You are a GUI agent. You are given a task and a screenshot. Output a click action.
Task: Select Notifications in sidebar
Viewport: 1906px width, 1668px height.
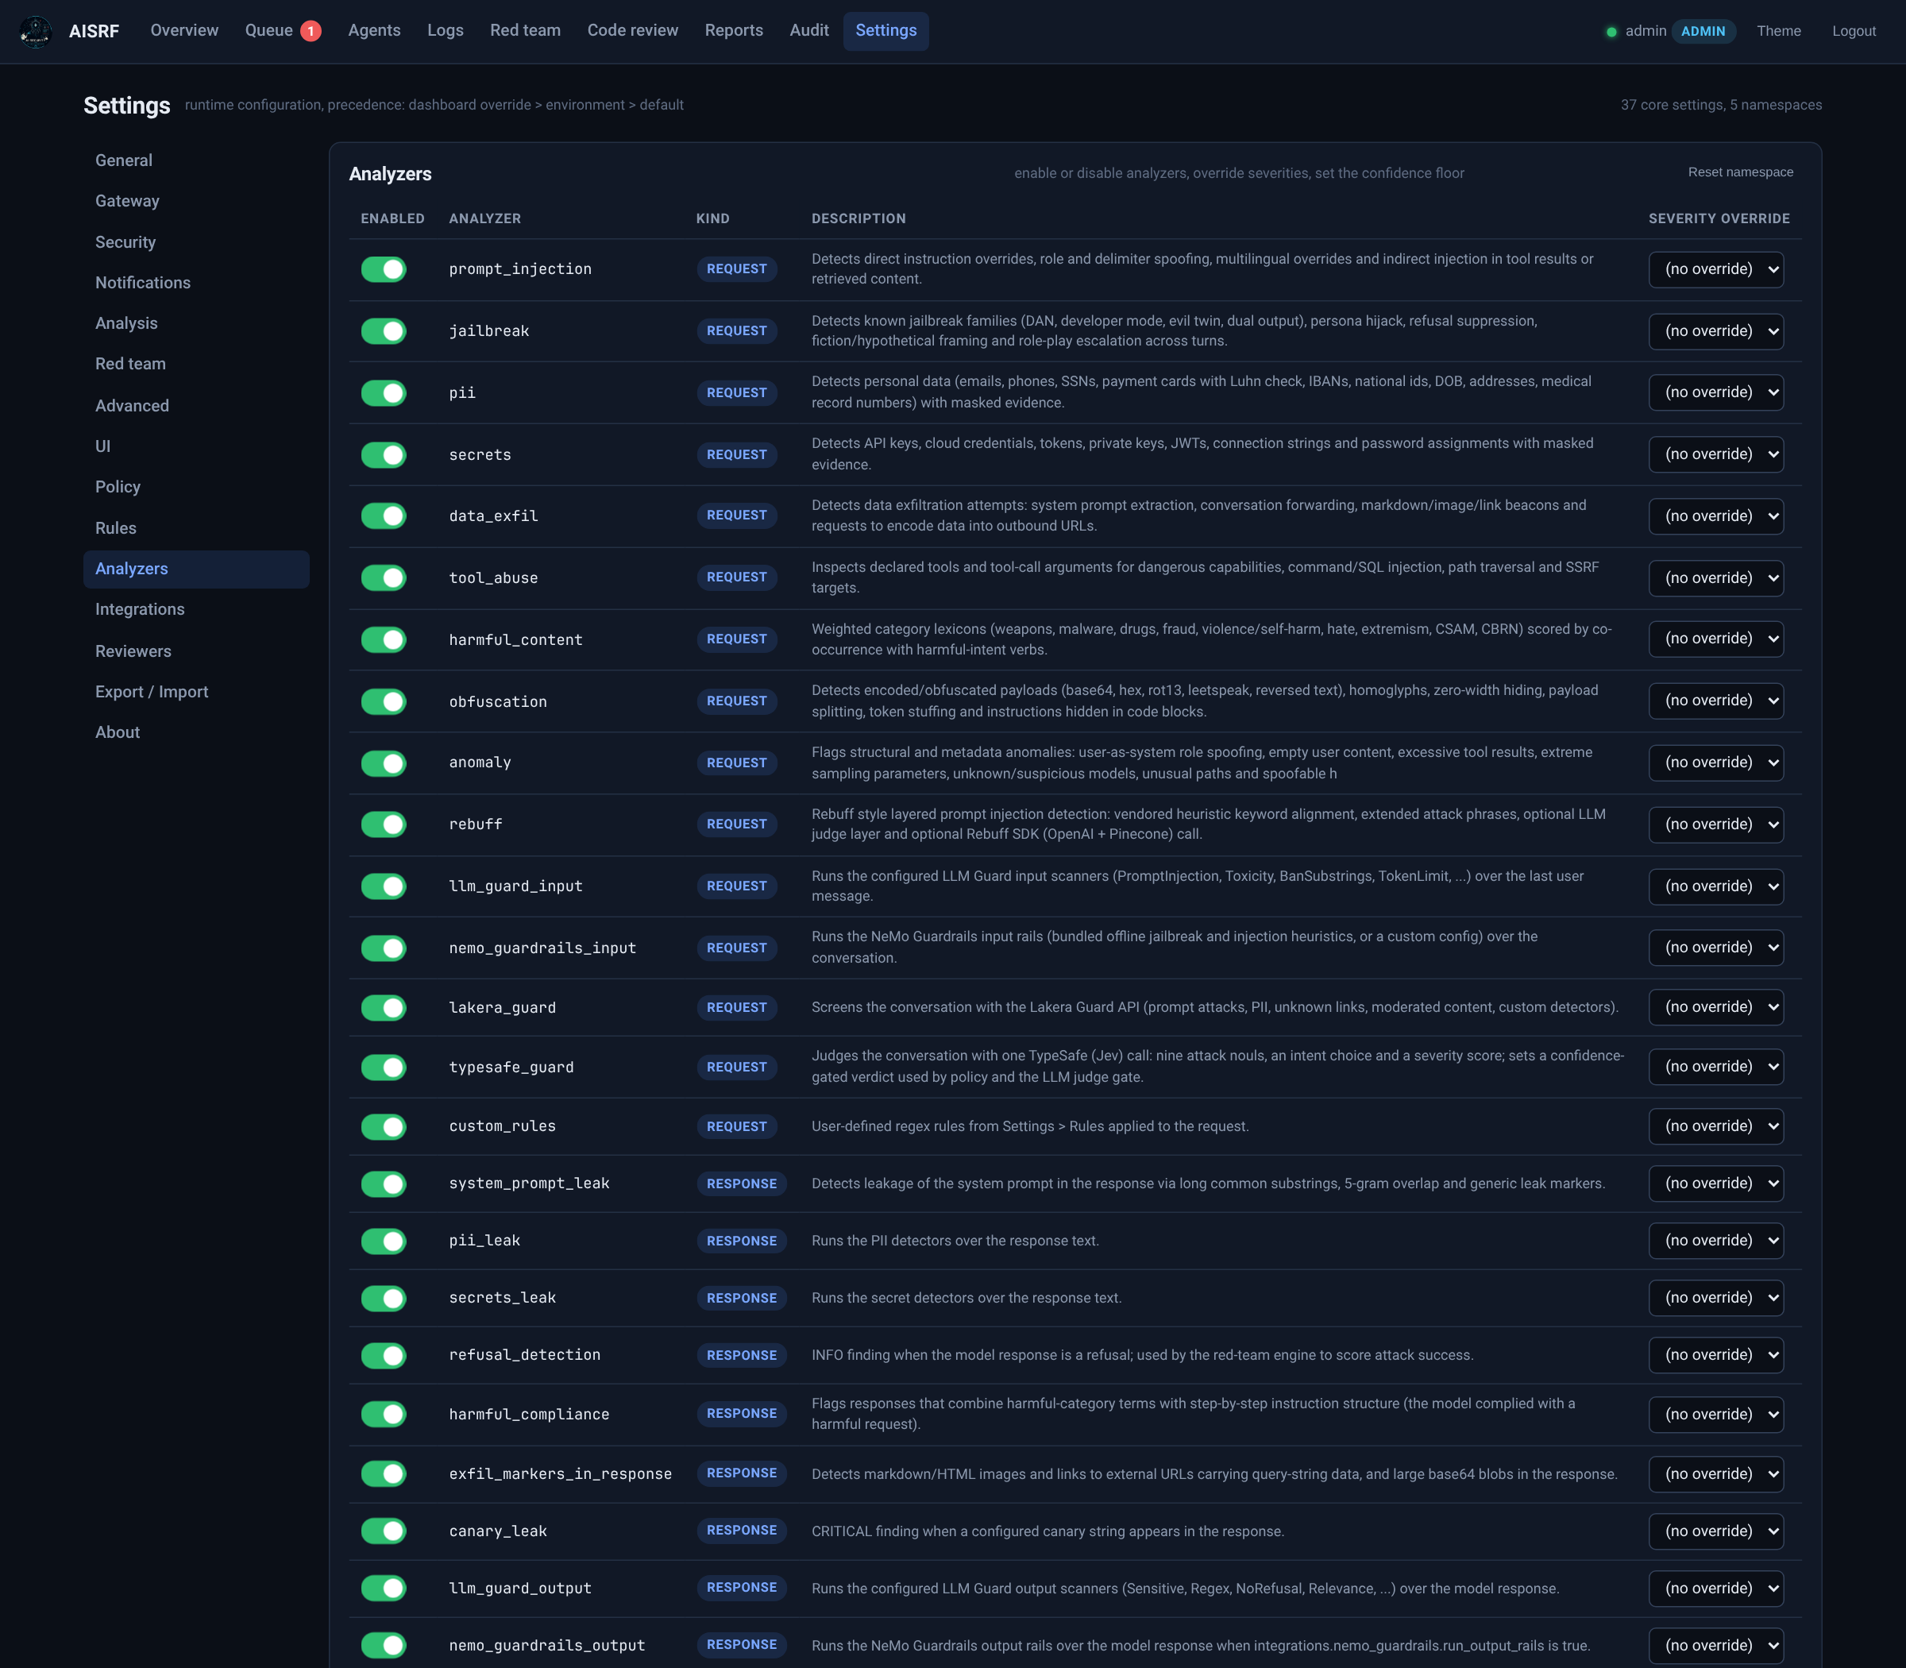pyautogui.click(x=195, y=283)
